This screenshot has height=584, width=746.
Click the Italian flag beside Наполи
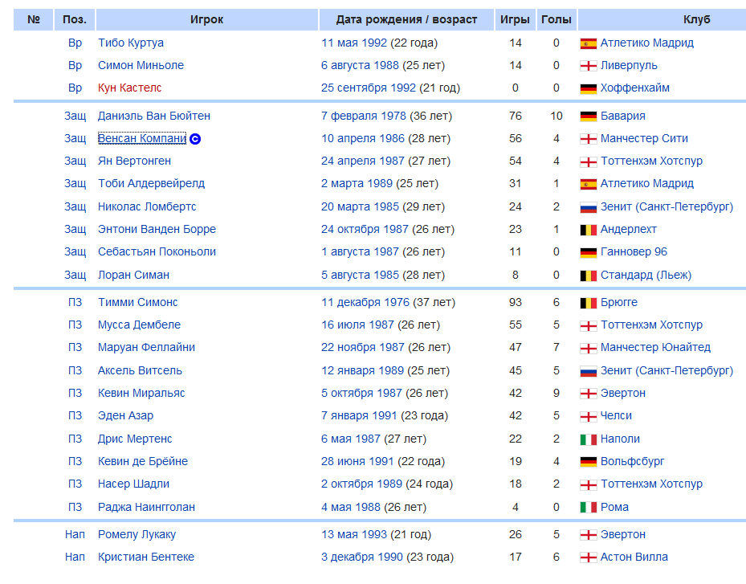click(589, 439)
